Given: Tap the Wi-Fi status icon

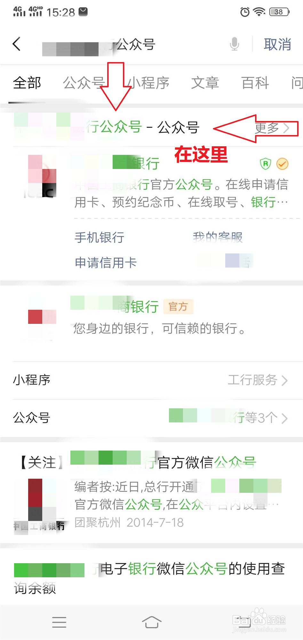Looking at the screenshot, I should [259, 12].
